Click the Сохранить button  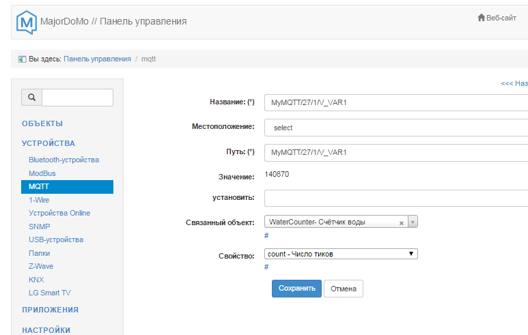click(296, 289)
